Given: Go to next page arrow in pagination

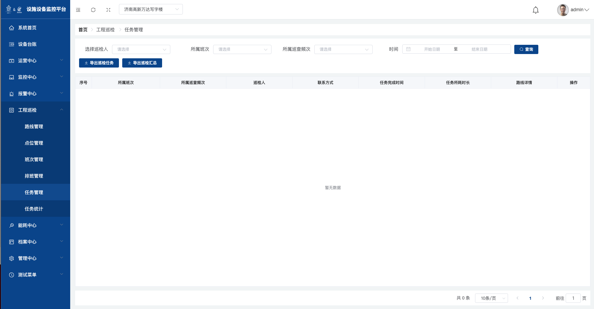Looking at the screenshot, I should [x=543, y=298].
